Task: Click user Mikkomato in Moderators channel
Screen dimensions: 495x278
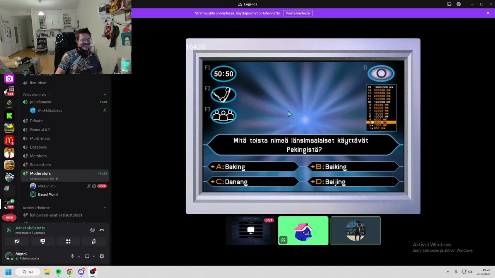Action: coord(65,186)
